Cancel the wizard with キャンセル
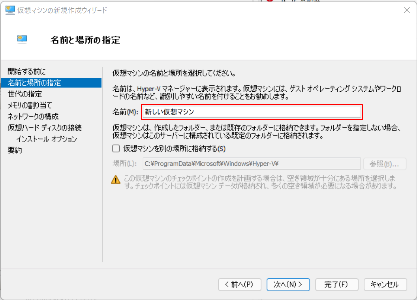Viewport: 417px width, 300px height. tap(385, 285)
